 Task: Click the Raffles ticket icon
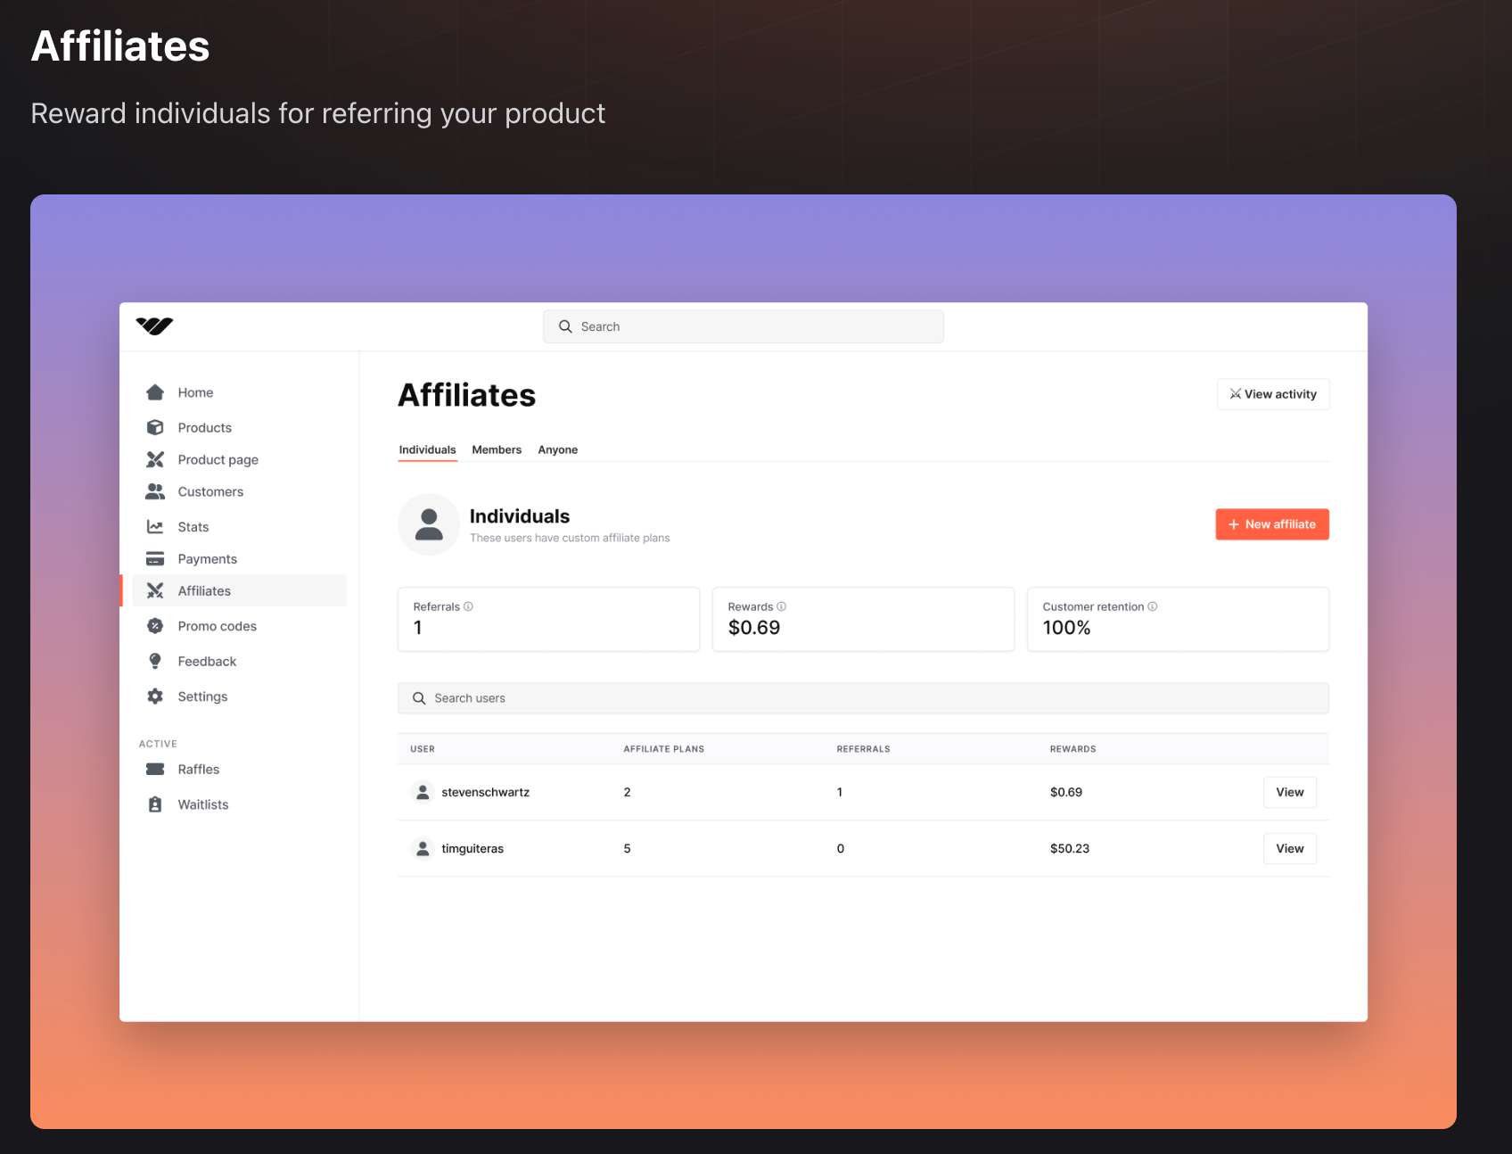(155, 769)
